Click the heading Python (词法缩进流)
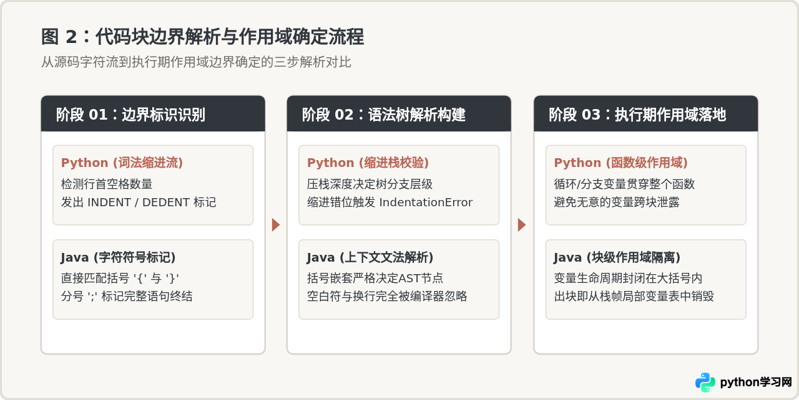The width and height of the screenshot is (799, 400). [122, 163]
